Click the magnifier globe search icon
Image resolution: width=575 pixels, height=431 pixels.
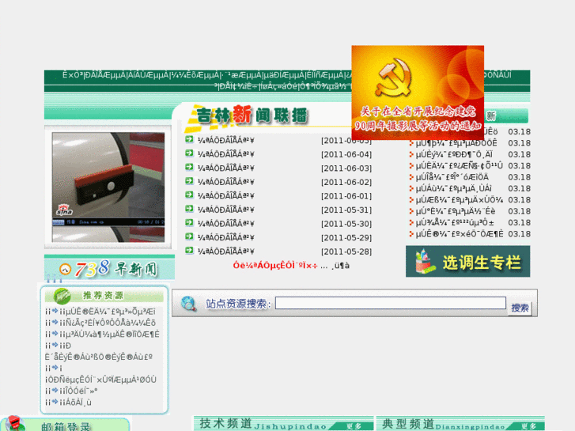point(189,304)
